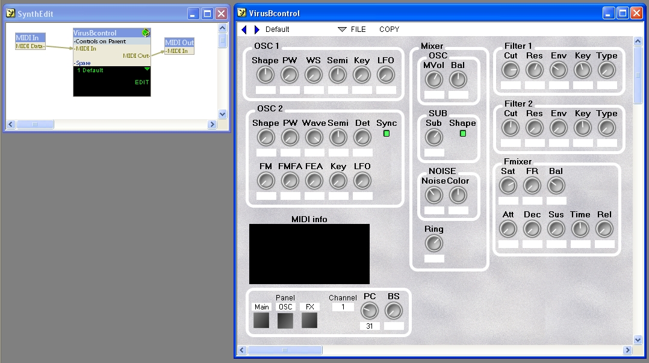This screenshot has height=363, width=649.
Task: Click VirusBcontrol horizontal scroll right arrow
Action: click(x=628, y=350)
